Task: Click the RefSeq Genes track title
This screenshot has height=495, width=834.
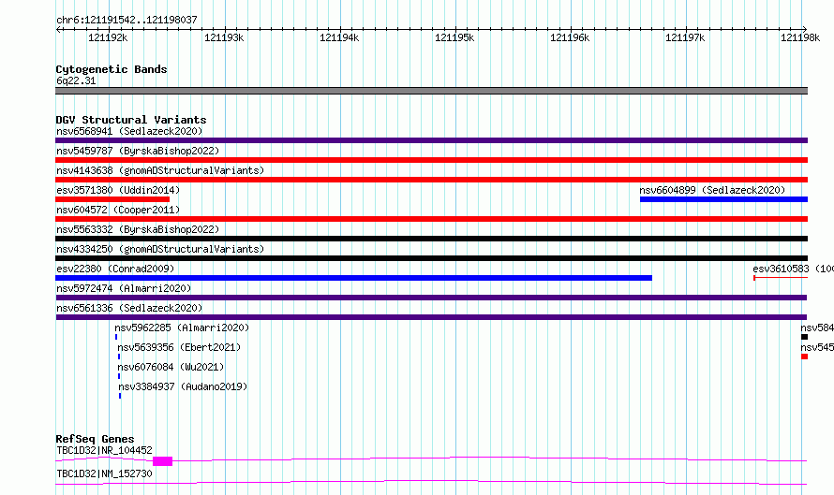Action: [x=95, y=439]
